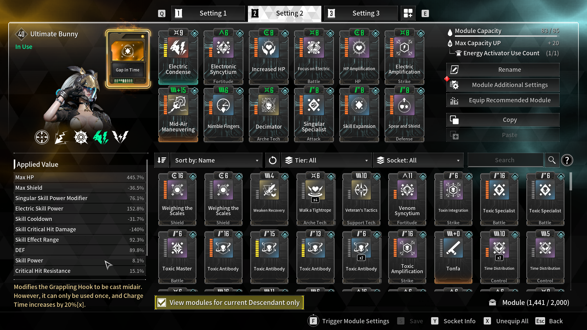Expand the Sort by: Name dropdown
587x330 pixels.
[x=216, y=160]
